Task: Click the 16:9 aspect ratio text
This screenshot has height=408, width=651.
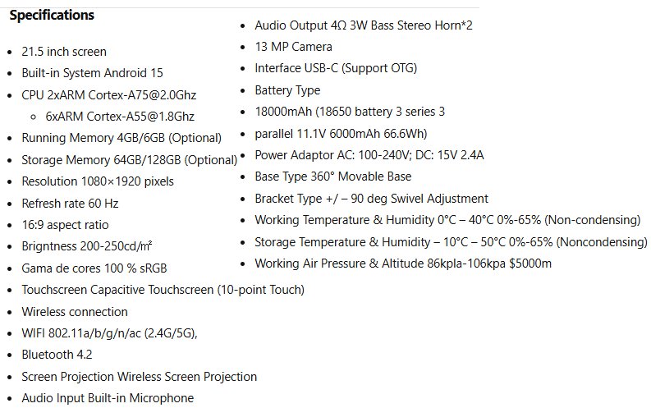Action: click(65, 225)
